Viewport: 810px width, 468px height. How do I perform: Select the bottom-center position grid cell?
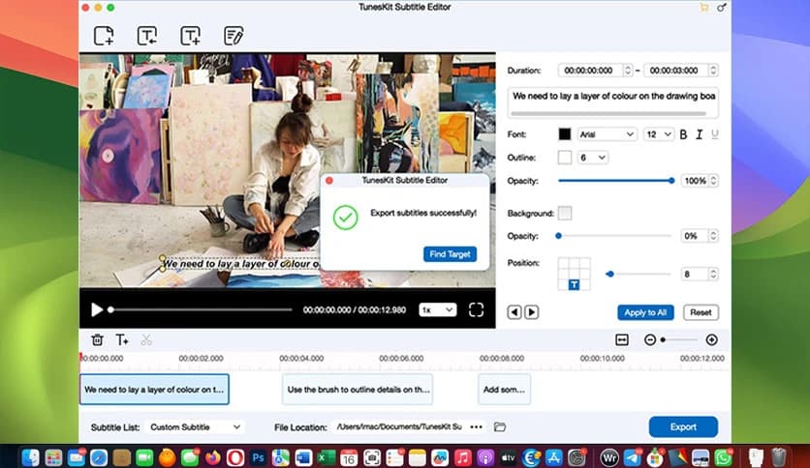click(x=574, y=285)
